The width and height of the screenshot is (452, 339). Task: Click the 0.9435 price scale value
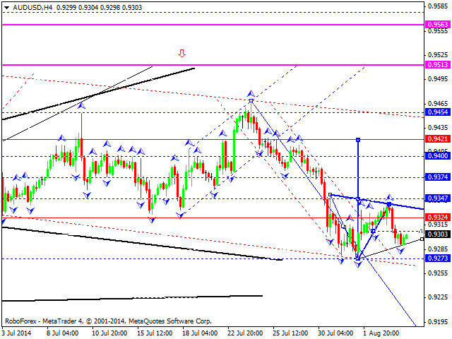pos(438,127)
